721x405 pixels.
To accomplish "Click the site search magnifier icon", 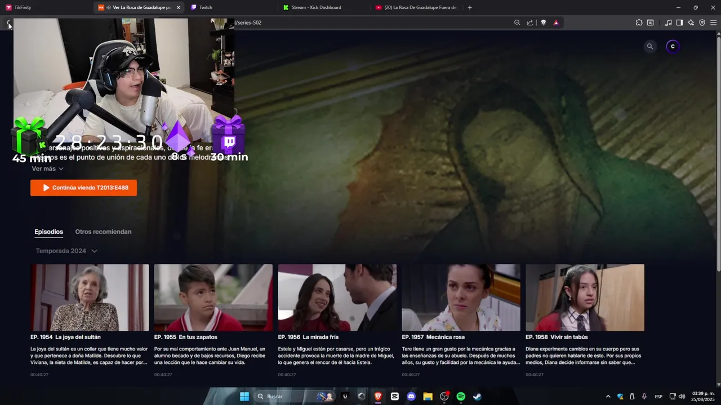I will pyautogui.click(x=650, y=46).
